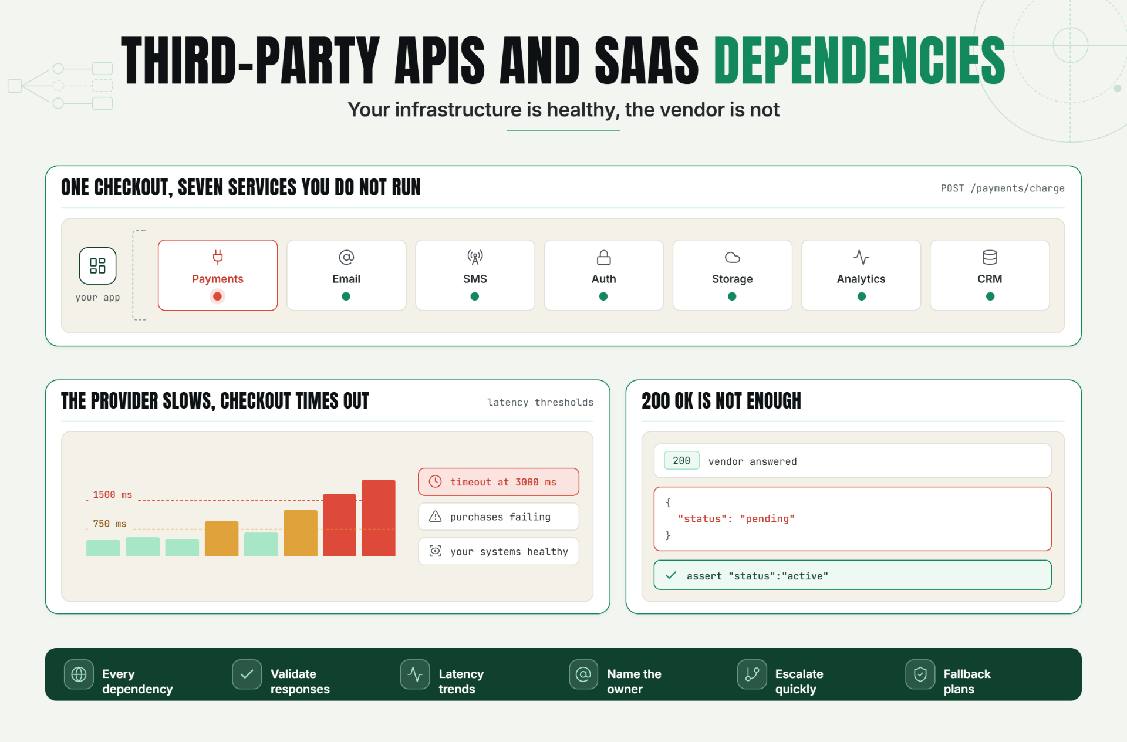This screenshot has width=1127, height=742.
Task: Click the red status dot under Payments
Action: [217, 296]
